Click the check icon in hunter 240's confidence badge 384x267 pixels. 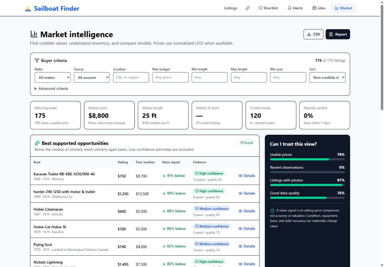197,191
